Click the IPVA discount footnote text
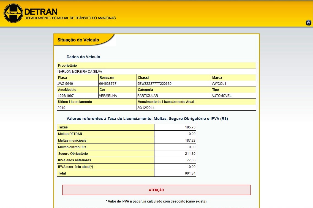Image resolution: width=313 pixels, height=208 pixels. (156, 201)
